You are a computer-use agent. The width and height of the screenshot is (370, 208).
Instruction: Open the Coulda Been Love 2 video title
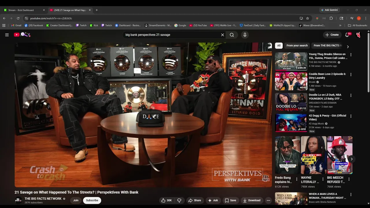click(x=327, y=76)
